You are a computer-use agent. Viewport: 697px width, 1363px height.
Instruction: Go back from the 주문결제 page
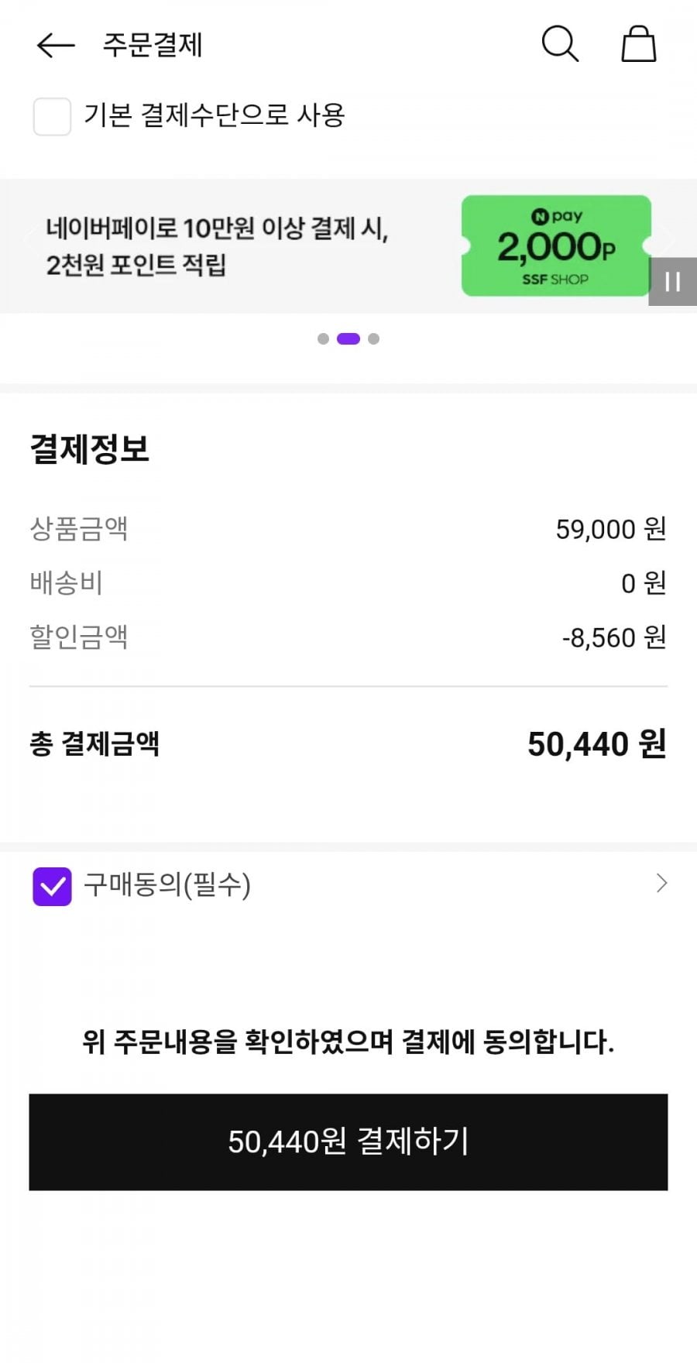(55, 46)
